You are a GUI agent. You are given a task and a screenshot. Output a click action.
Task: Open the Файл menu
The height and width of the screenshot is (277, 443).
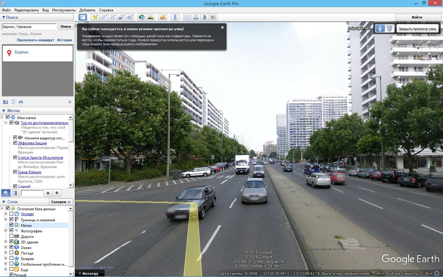(x=6, y=10)
